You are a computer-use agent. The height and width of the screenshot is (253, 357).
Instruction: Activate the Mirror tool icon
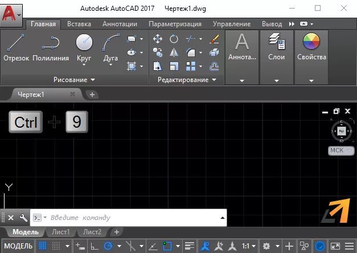pos(174,52)
